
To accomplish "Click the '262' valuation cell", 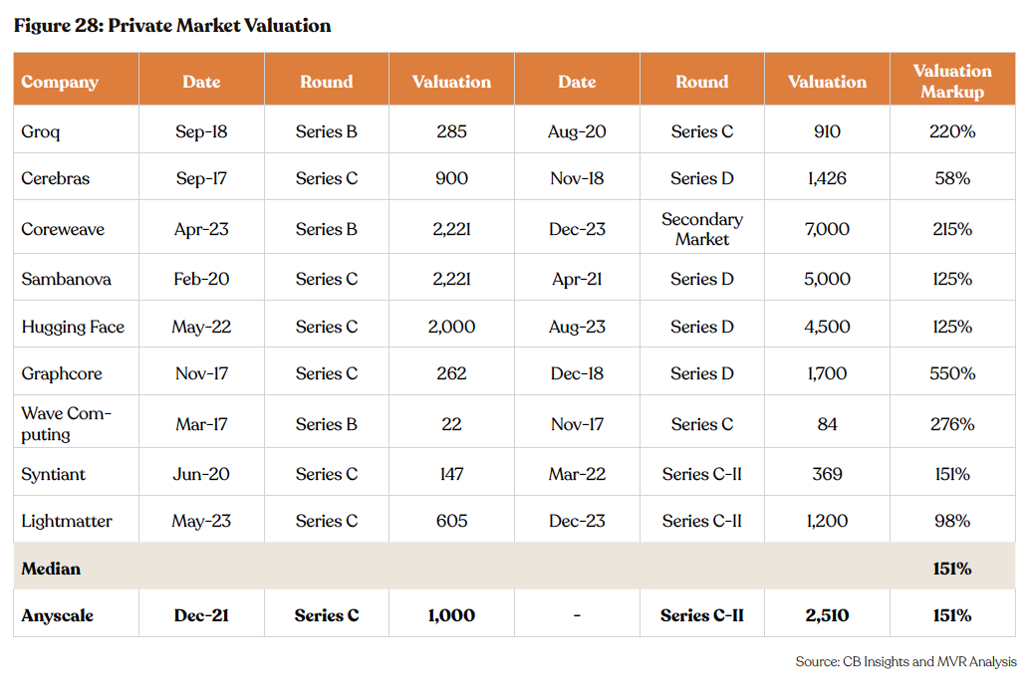I will pos(451,373).
